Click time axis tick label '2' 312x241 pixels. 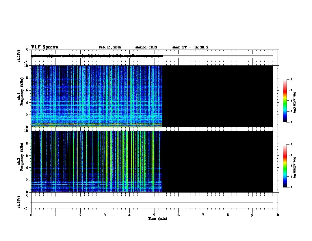80,215
